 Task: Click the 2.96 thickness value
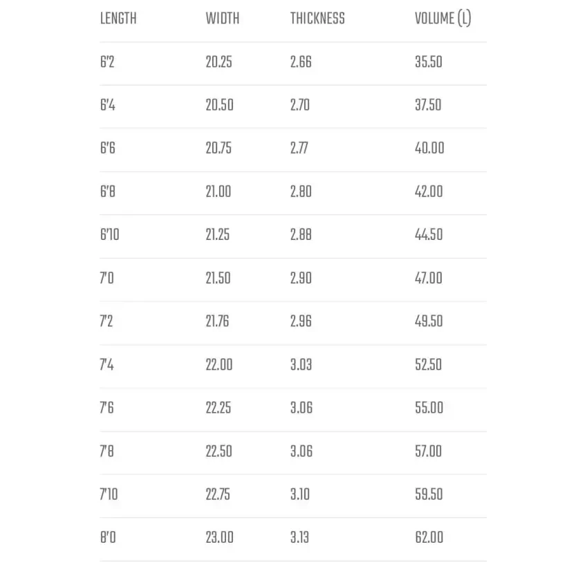pyautogui.click(x=301, y=322)
